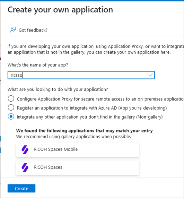This screenshot has height=198, width=184.
Task: Click the What are you looking to do question
Action: (58, 89)
